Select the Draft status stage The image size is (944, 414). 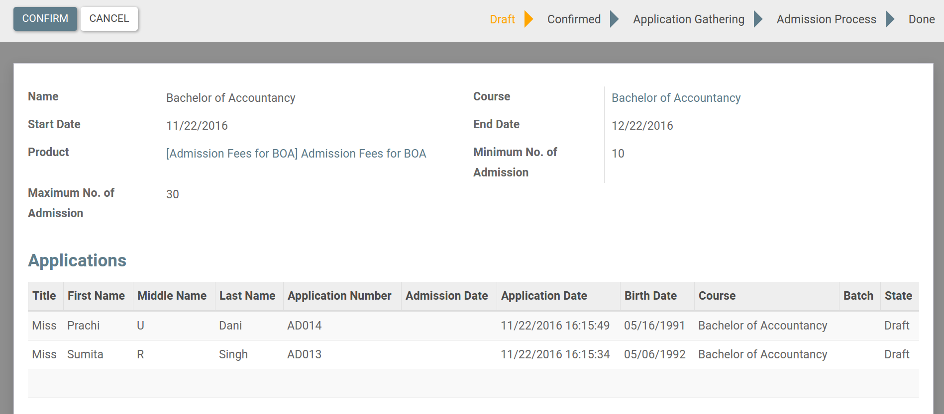(502, 19)
